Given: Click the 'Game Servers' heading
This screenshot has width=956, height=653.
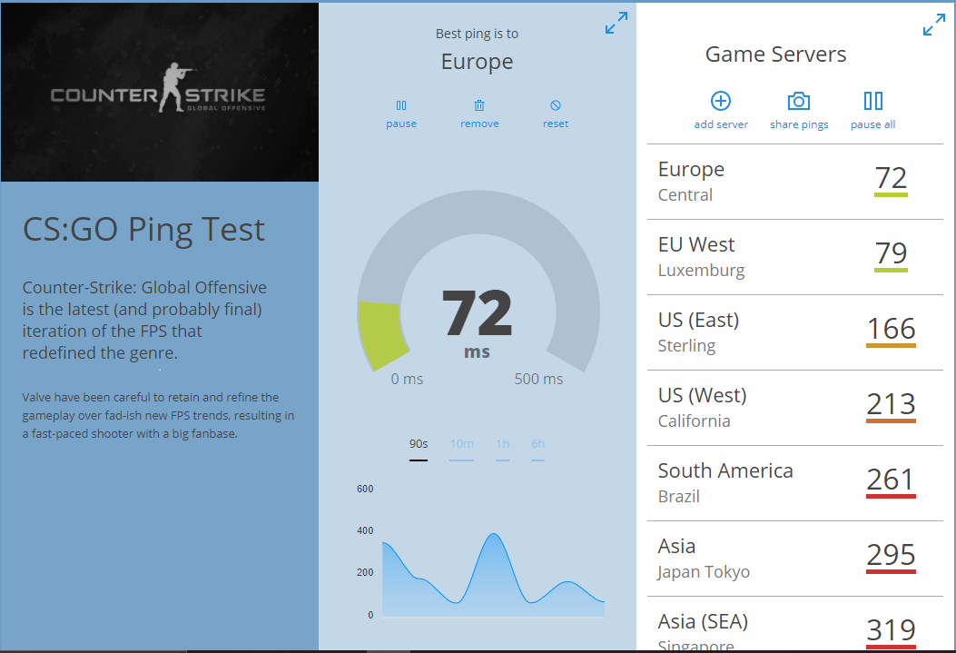Looking at the screenshot, I should click(775, 54).
